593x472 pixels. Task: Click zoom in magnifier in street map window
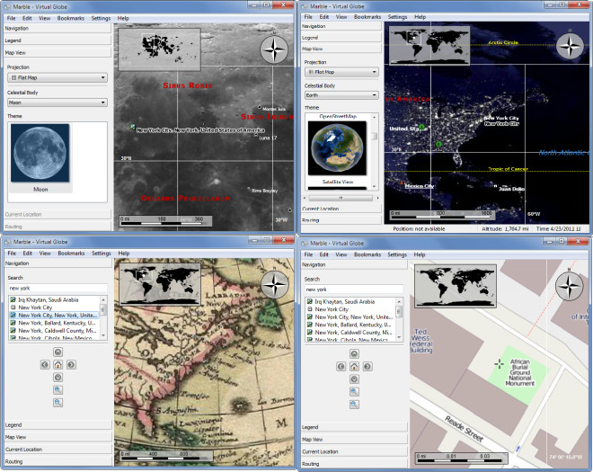(x=354, y=392)
